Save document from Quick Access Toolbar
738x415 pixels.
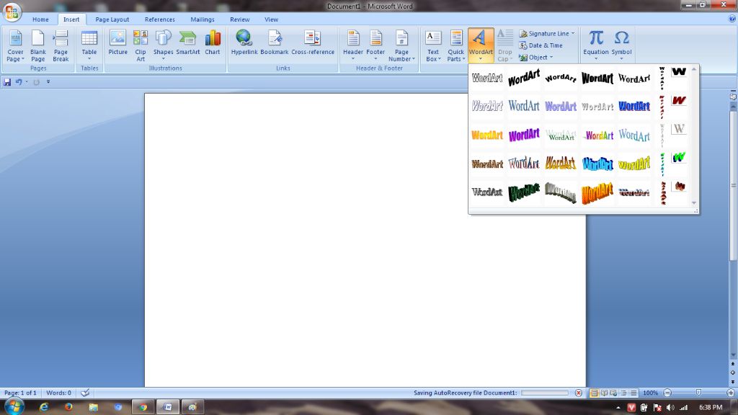coord(7,82)
